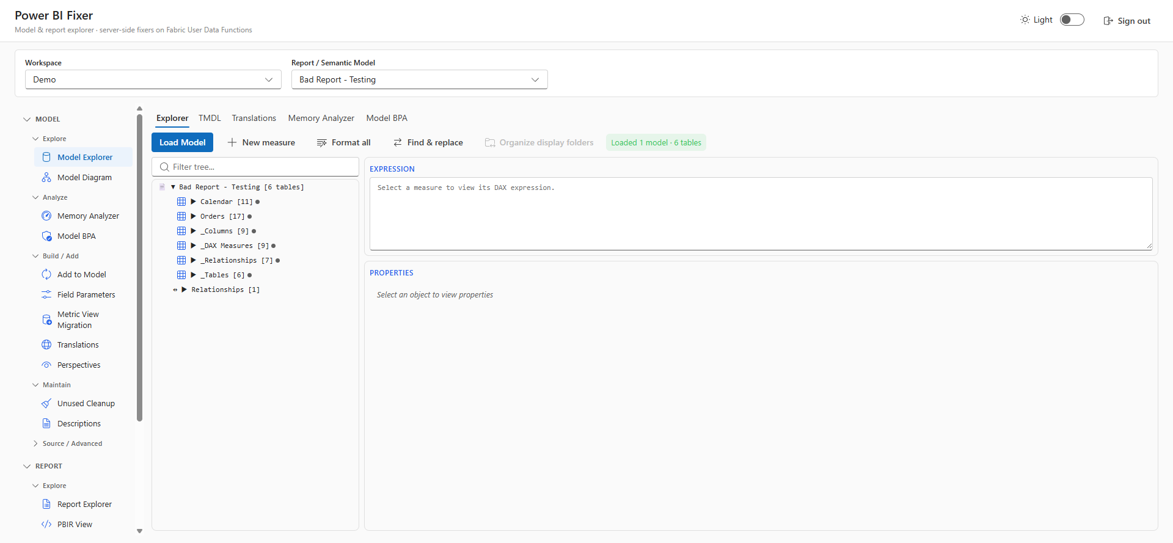The width and height of the screenshot is (1173, 543).
Task: Toggle the Light theme switch
Action: tap(1072, 20)
